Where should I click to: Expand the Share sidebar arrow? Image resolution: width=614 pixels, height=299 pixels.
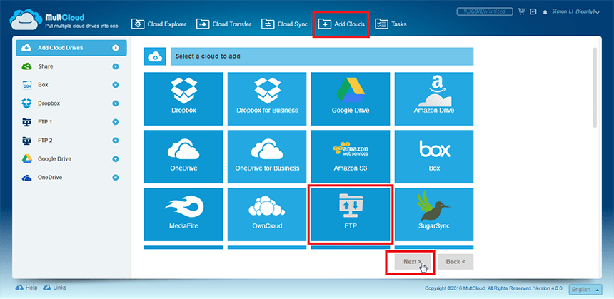[x=116, y=66]
